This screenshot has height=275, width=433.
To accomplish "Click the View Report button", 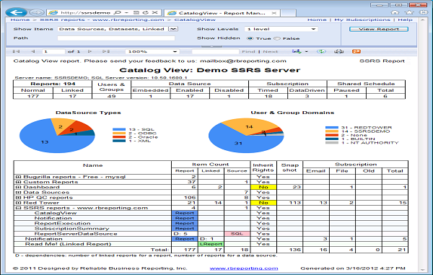I will [379, 29].
